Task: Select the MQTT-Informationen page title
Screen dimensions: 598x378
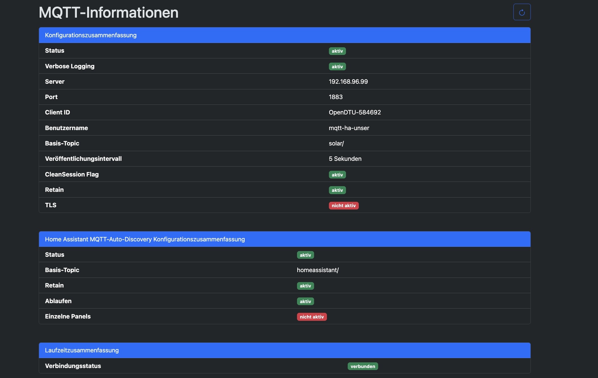Action: click(x=108, y=12)
